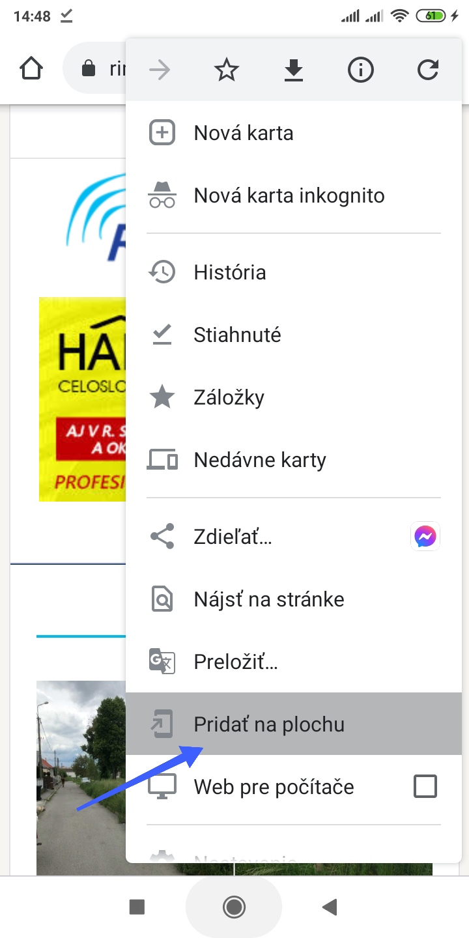Show Nedávne karty
469x938 pixels.
(x=260, y=460)
